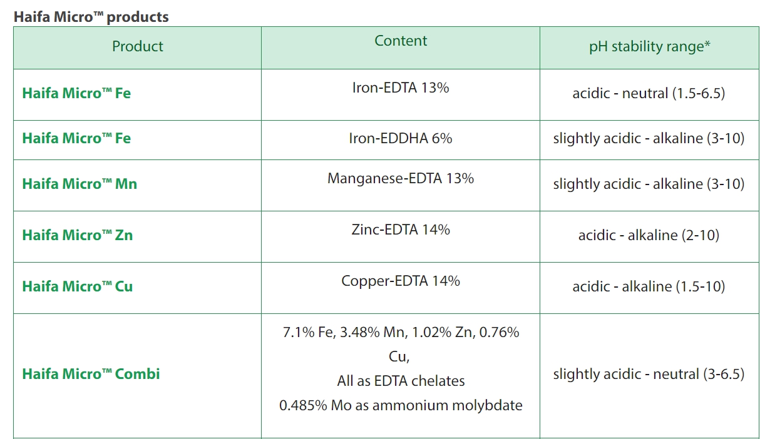This screenshot has height=439, width=760.
Task: Open the Haifa Micro™ Combi product name
Action: coord(91,374)
